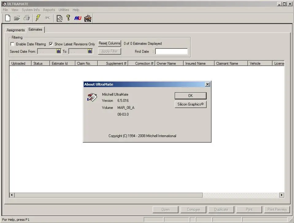This screenshot has height=223, width=294.
Task: Click the horizontal scrollbar thumb
Action: coord(109,195)
